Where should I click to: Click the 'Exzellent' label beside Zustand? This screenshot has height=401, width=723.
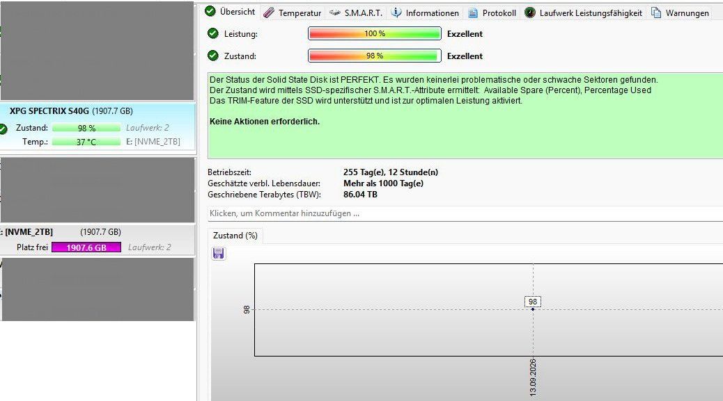(x=465, y=56)
